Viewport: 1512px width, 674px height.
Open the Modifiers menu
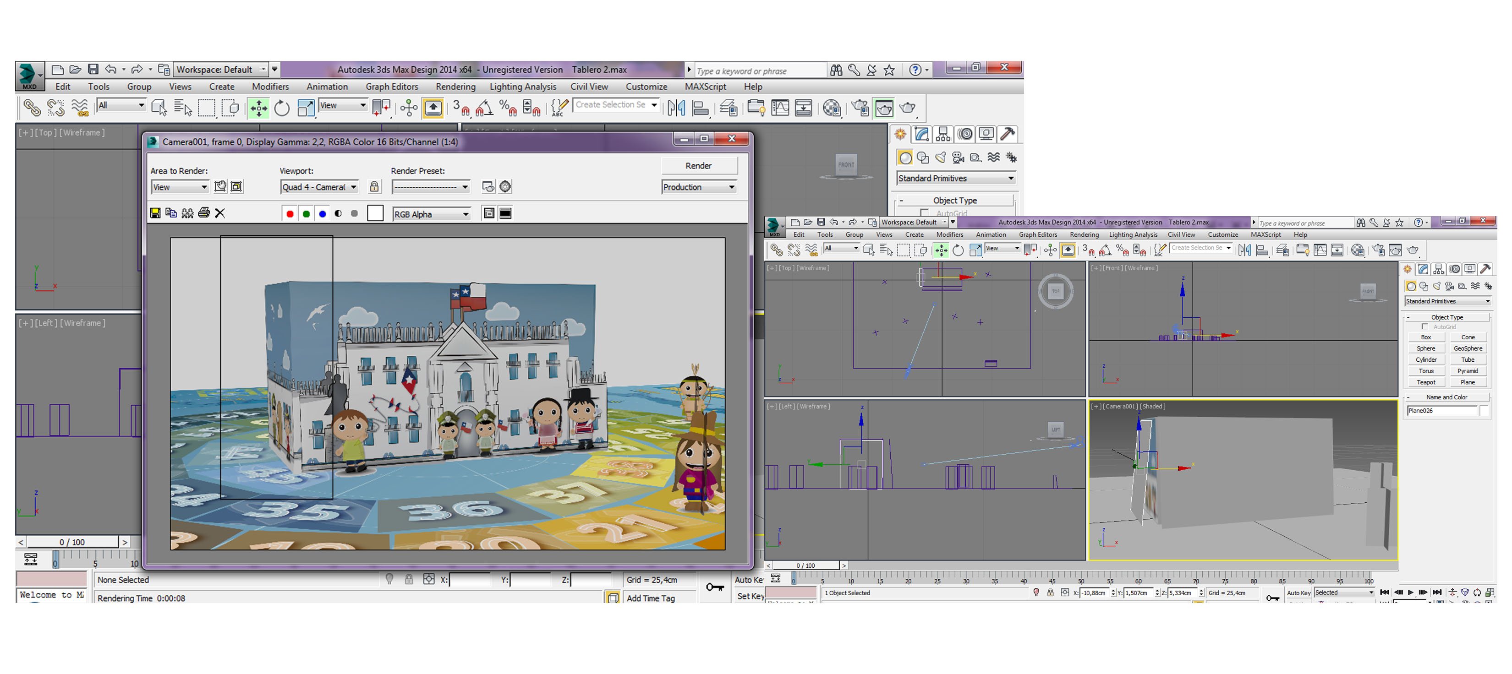pos(270,87)
